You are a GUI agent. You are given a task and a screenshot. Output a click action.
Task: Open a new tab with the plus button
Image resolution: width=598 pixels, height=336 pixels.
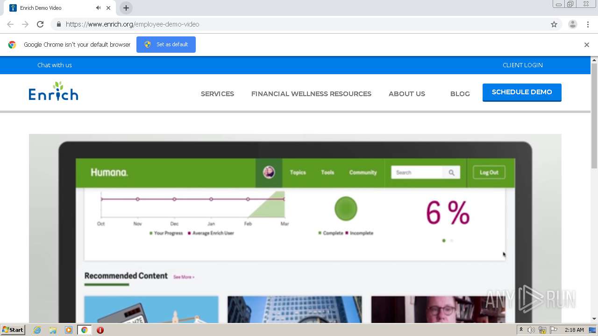126,8
